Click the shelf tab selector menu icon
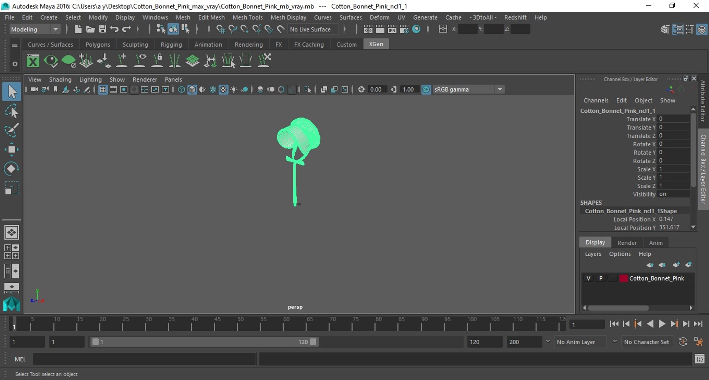The height and width of the screenshot is (380, 709). coord(15,45)
